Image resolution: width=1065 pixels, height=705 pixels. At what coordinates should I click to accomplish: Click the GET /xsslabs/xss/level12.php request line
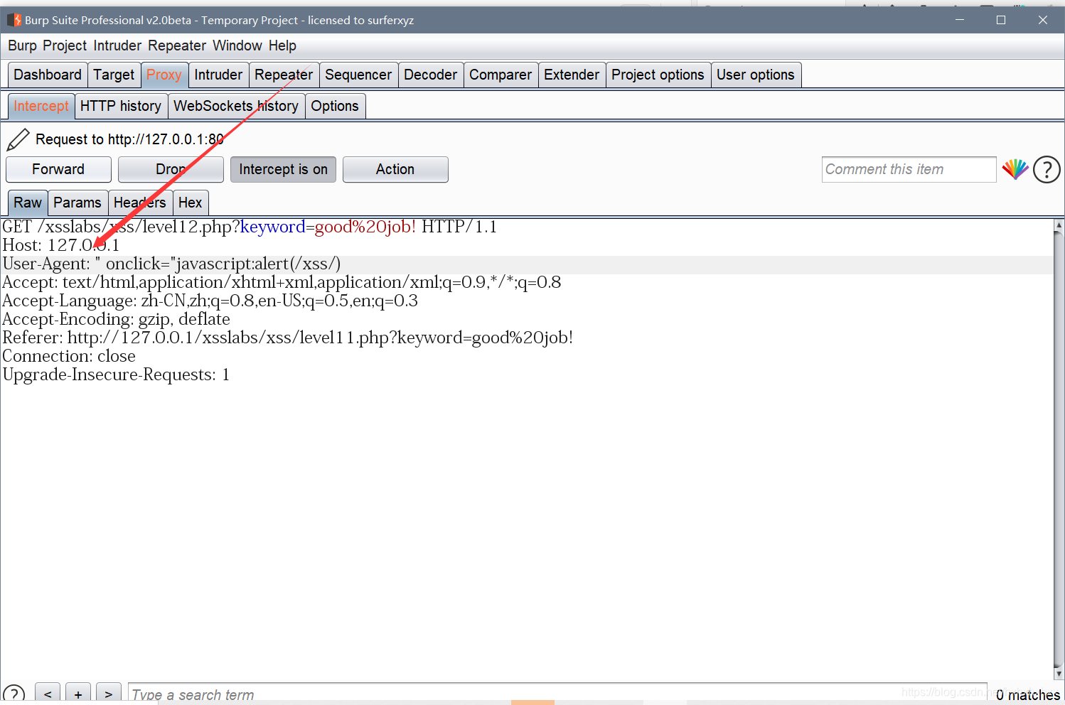point(250,227)
